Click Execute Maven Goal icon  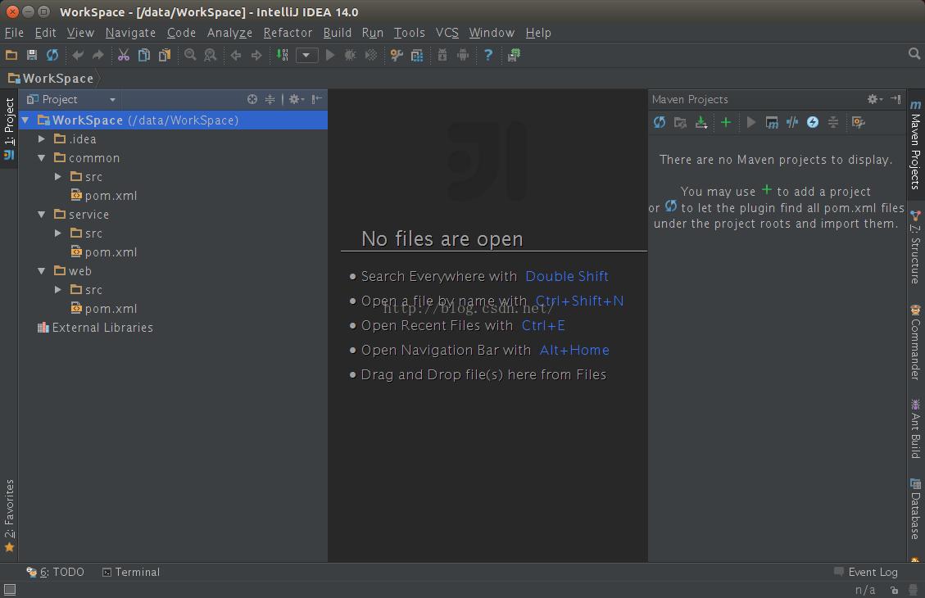pyautogui.click(x=772, y=122)
